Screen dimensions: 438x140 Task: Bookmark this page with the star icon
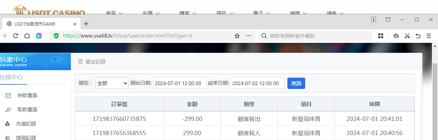pos(237,36)
